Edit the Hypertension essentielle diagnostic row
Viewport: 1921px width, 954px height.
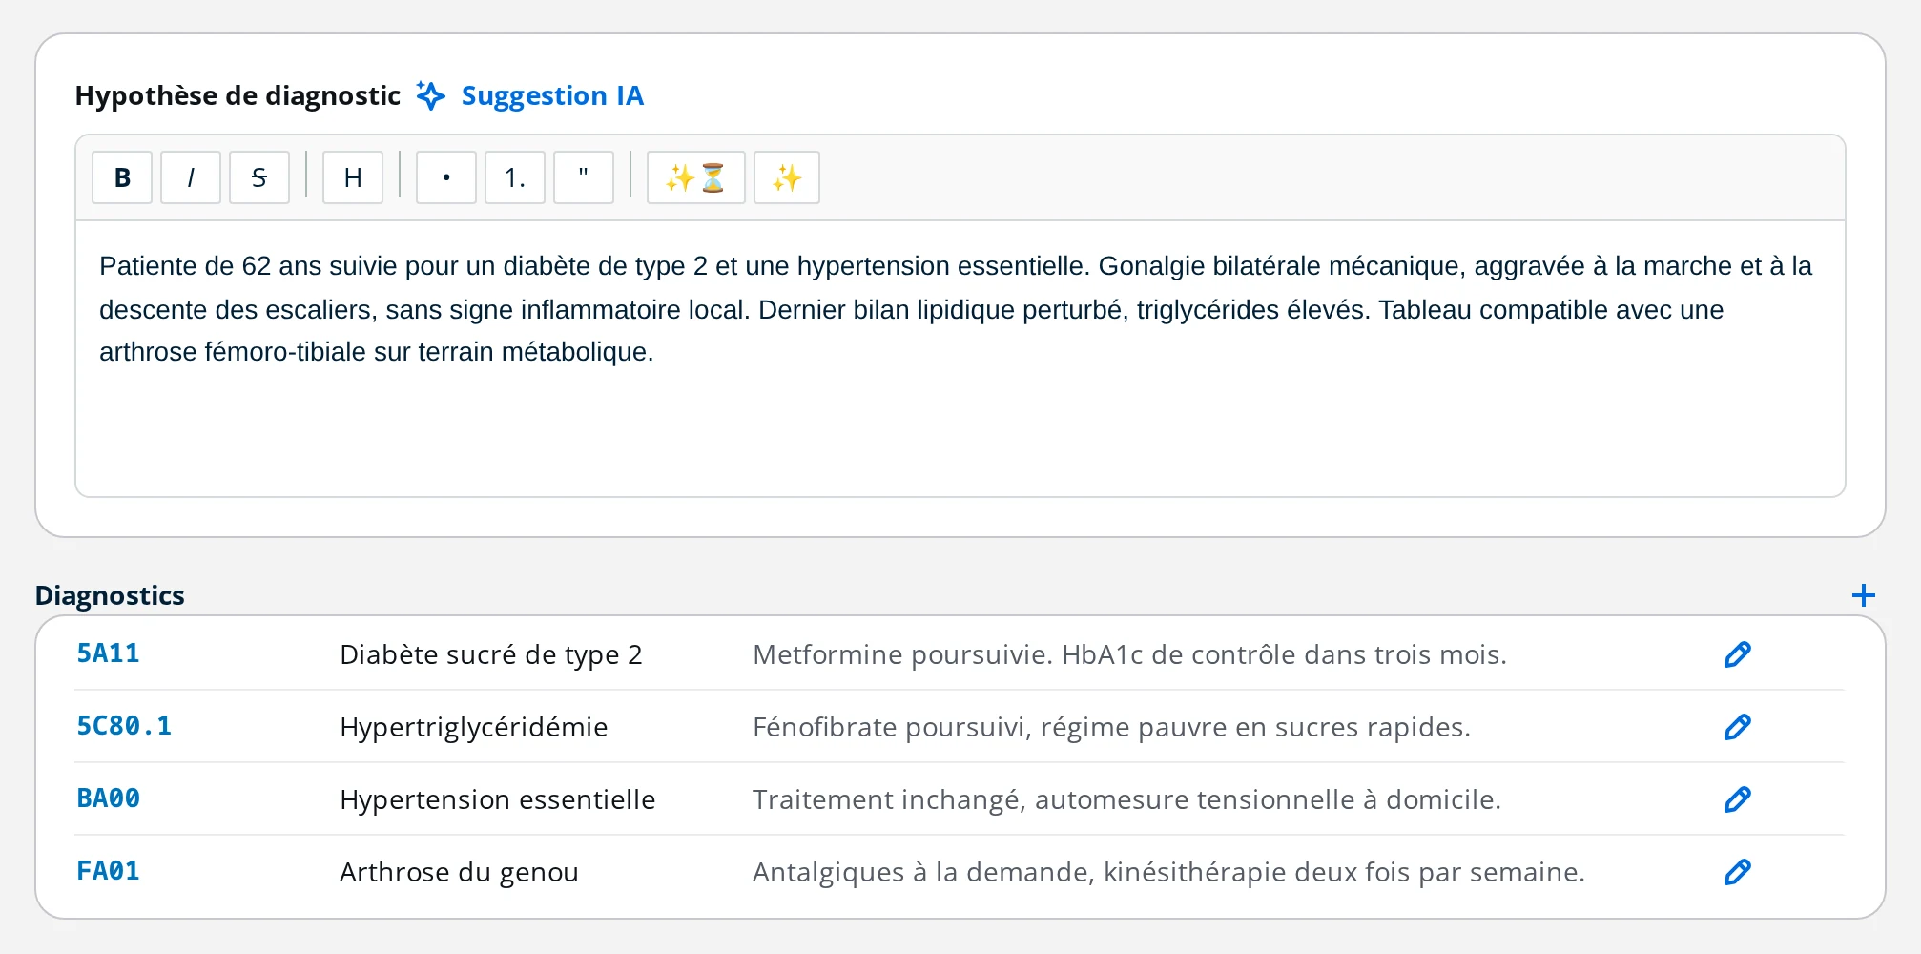[x=1738, y=799]
